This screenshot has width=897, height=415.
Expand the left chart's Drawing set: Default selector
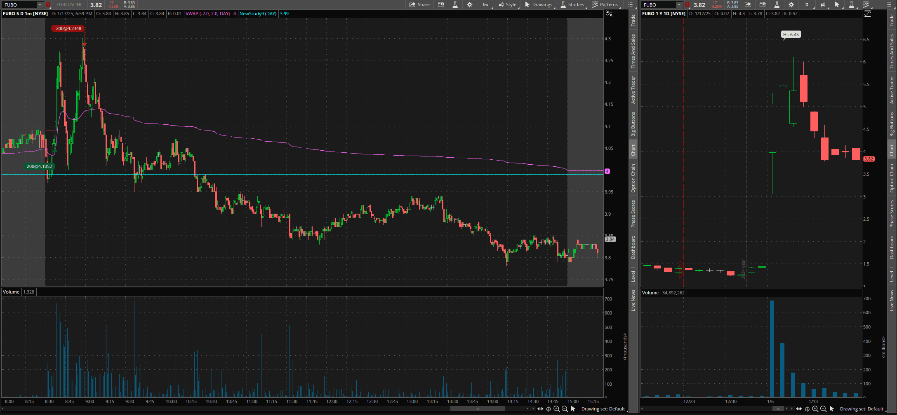pos(603,409)
